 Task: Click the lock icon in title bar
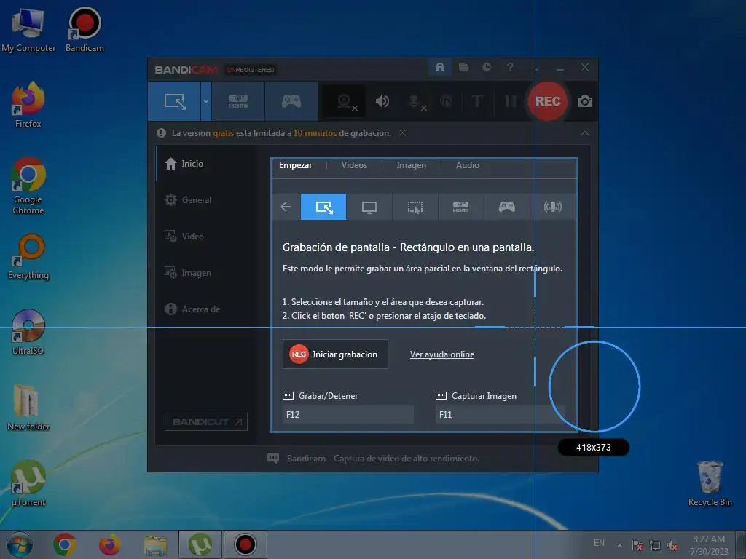[x=439, y=68]
